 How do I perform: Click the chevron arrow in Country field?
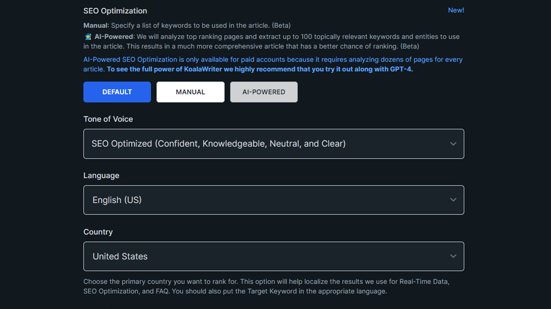[453, 256]
